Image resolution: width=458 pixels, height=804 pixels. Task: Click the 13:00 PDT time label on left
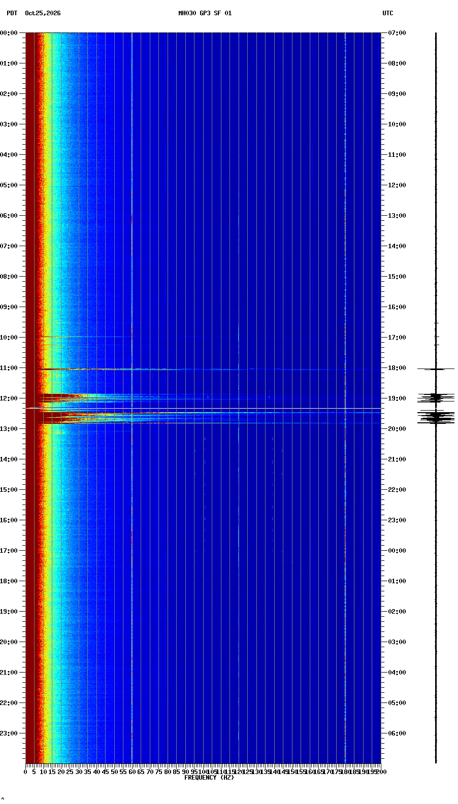[9, 429]
